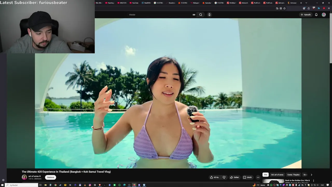Show more chips with right chevron

point(312,175)
